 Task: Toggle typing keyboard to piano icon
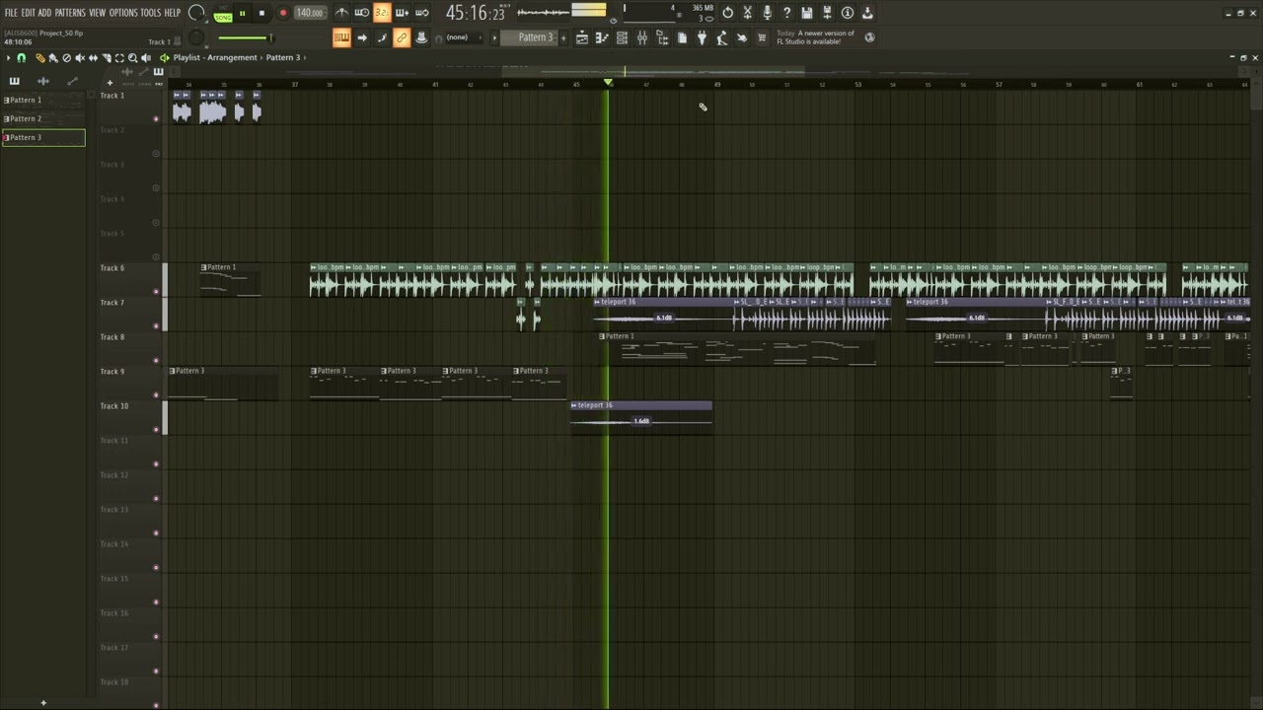click(341, 37)
